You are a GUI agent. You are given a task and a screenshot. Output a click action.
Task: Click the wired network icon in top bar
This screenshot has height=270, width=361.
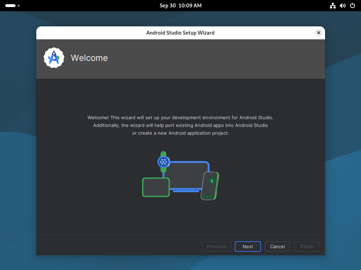[x=332, y=6]
